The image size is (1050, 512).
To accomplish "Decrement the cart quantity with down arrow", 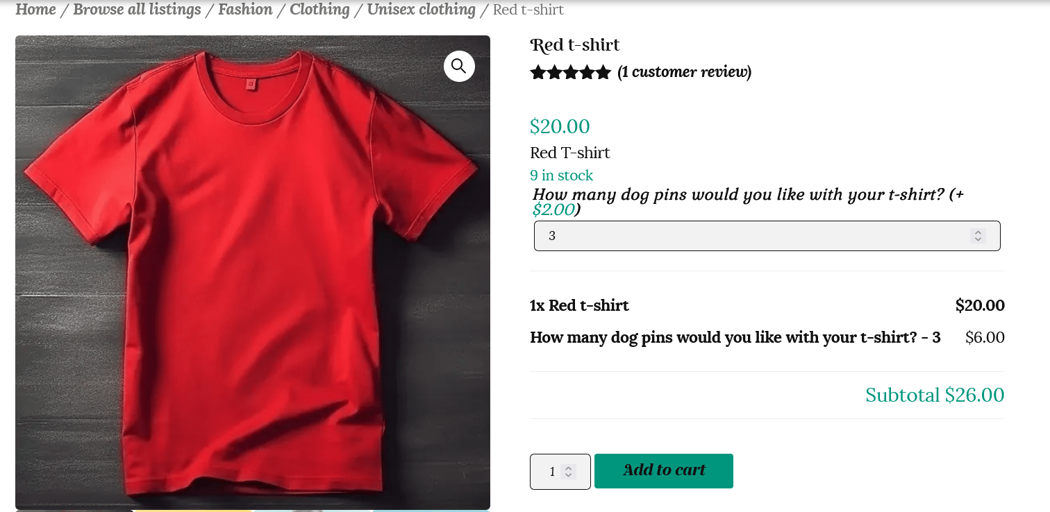I will click(x=569, y=475).
